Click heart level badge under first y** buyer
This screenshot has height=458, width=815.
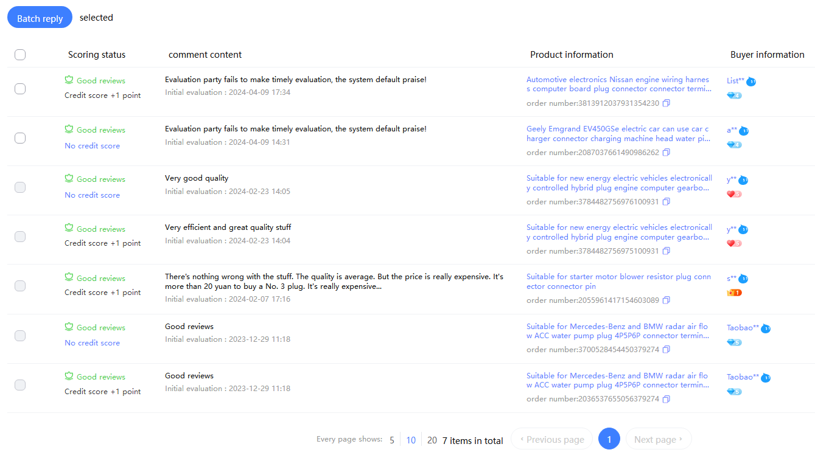[x=734, y=195]
